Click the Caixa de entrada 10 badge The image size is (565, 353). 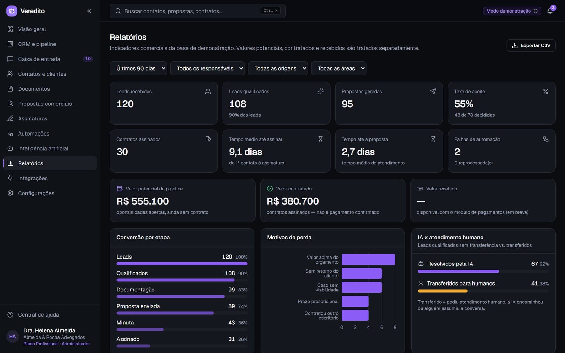pyautogui.click(x=88, y=59)
